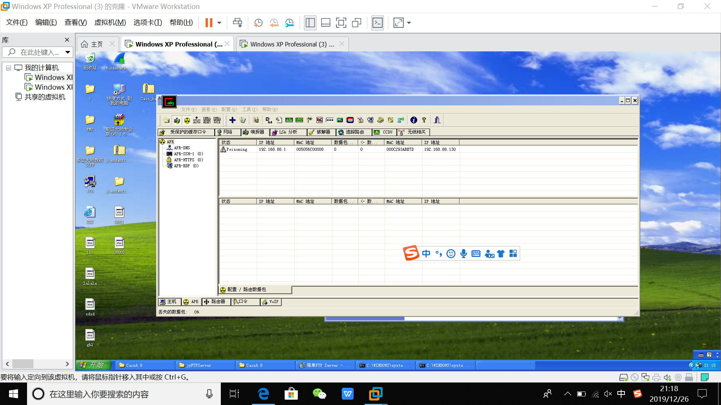Open the pause button dropdown arrow
Image resolution: width=721 pixels, height=405 pixels.
tap(219, 23)
